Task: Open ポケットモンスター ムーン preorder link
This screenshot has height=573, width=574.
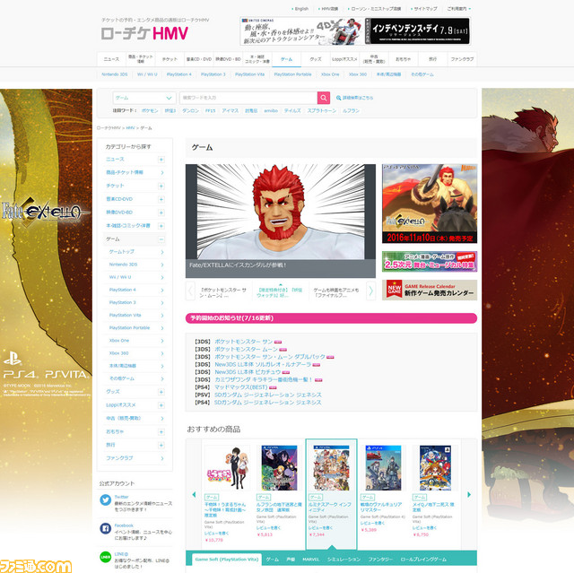Action: tap(246, 349)
